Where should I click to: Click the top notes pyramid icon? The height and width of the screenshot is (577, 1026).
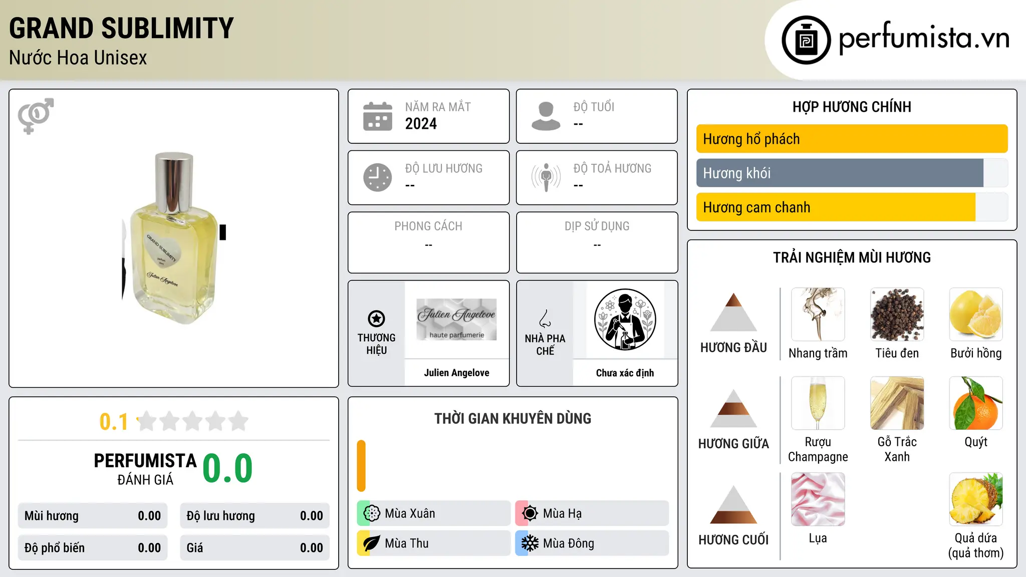733,312
